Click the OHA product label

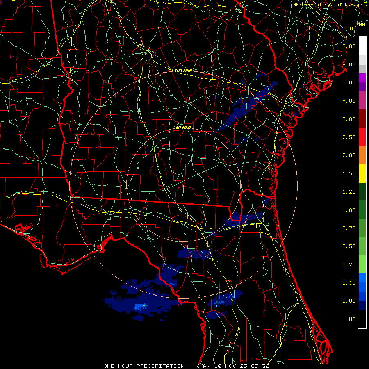[360, 24]
